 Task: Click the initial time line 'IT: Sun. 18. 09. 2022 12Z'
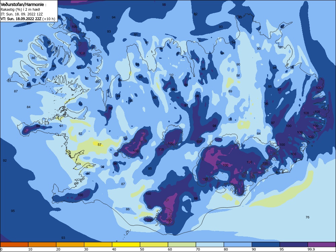(22, 14)
